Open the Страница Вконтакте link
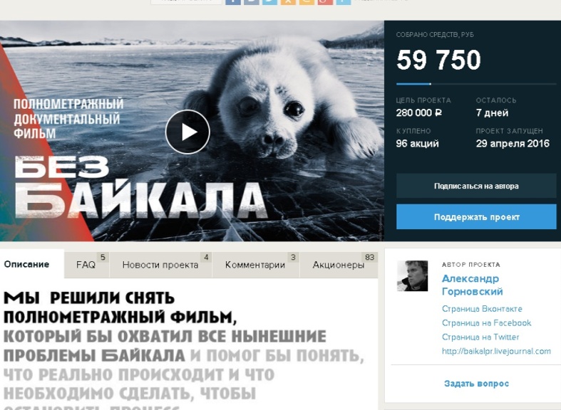Image resolution: width=561 pixels, height=410 pixels. pos(482,309)
